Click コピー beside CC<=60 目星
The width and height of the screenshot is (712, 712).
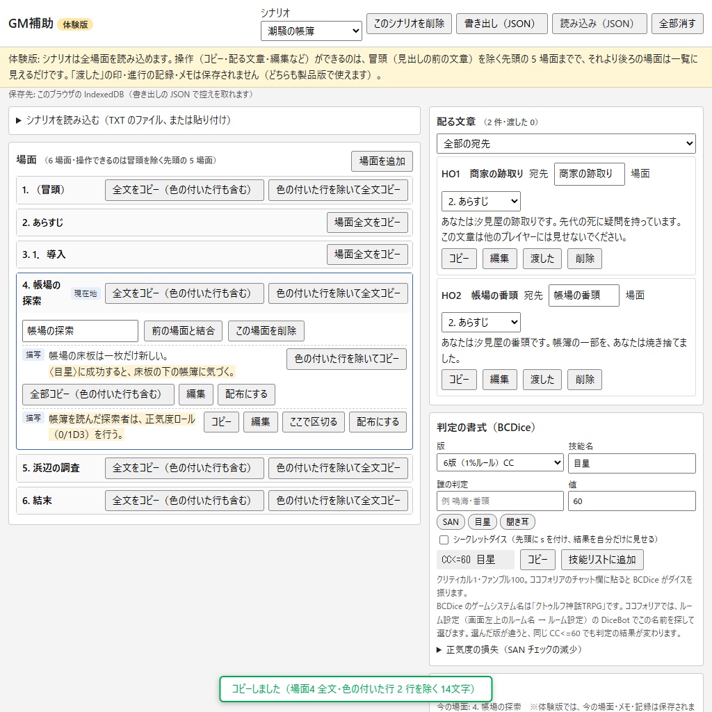[x=537, y=560]
